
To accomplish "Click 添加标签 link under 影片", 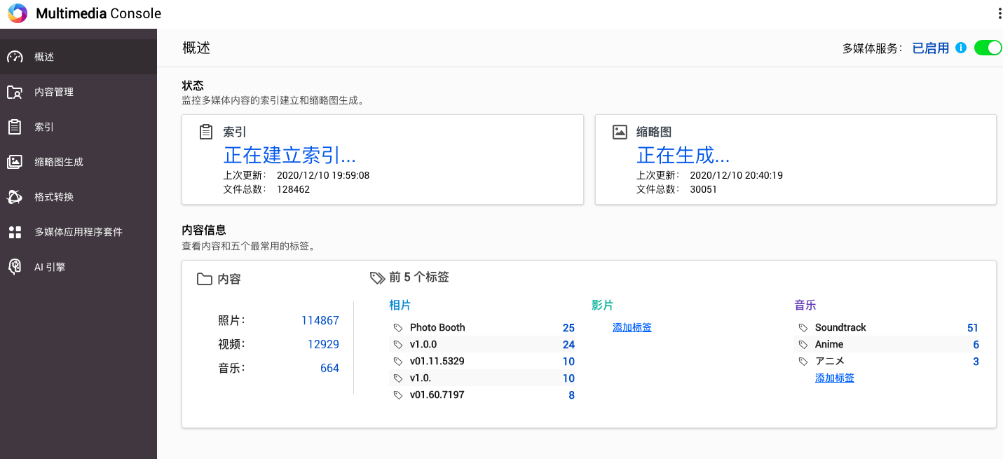I will click(x=632, y=327).
